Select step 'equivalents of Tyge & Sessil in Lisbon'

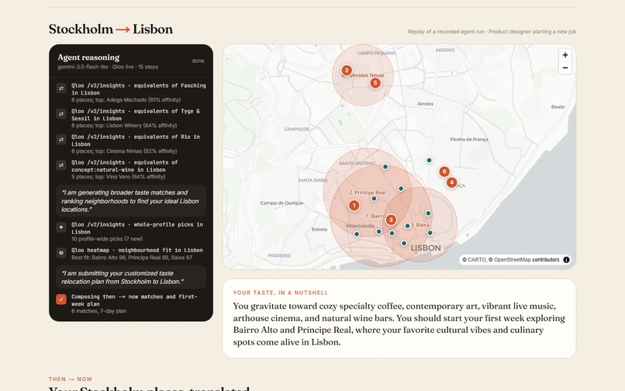(131, 118)
